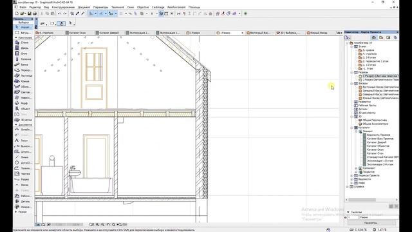The width and height of the screenshot is (412, 232).
Task: Select the Arrow (Указатель) tool
Action: point(23,27)
